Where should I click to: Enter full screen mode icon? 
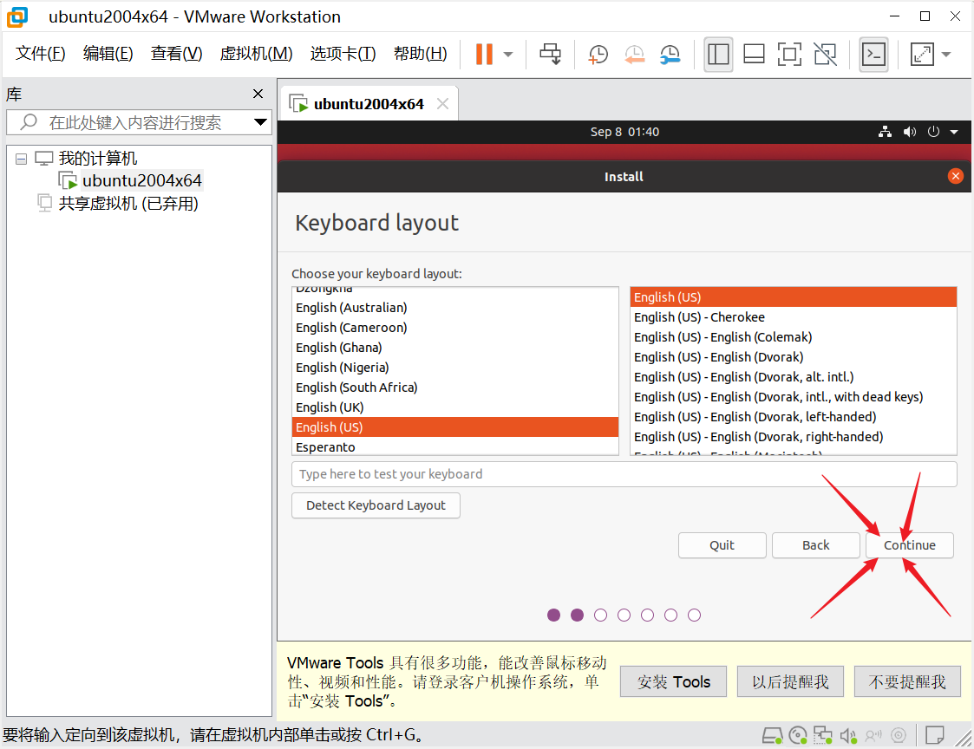click(789, 54)
